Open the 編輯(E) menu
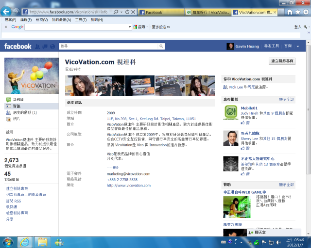 click(x=26, y=20)
